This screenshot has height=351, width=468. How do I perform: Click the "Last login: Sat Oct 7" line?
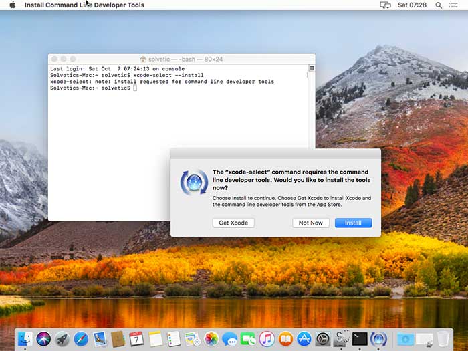click(117, 69)
